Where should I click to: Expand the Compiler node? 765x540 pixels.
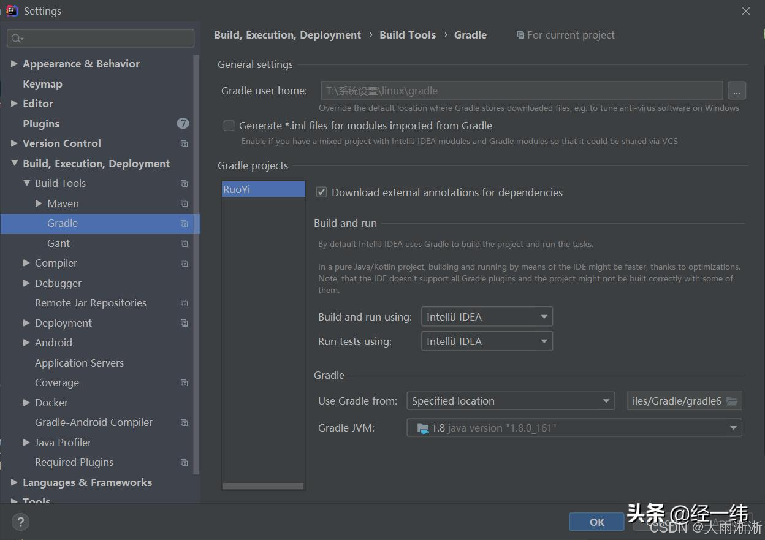click(26, 263)
